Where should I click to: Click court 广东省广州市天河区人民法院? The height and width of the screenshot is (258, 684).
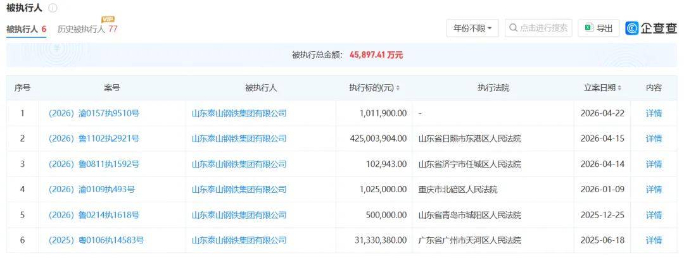[x=469, y=240]
